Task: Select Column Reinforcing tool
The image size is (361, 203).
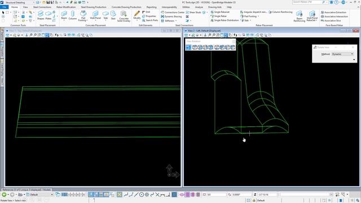Action: point(280,12)
